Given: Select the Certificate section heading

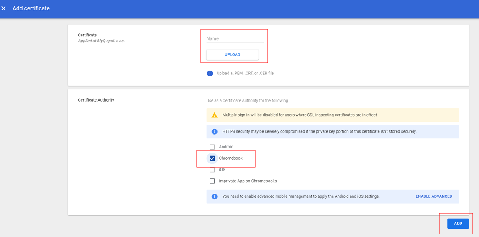Looking at the screenshot, I should pyautogui.click(x=87, y=35).
